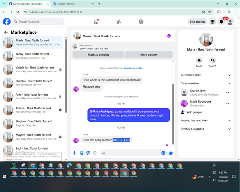Image resolution: width=240 pixels, height=192 pixels.
Task: Click the chat messages scrollbar
Action: 173,114
